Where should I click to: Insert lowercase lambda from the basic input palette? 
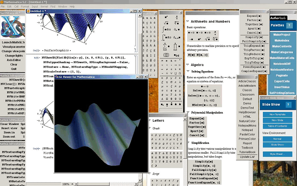[x=180, y=82]
